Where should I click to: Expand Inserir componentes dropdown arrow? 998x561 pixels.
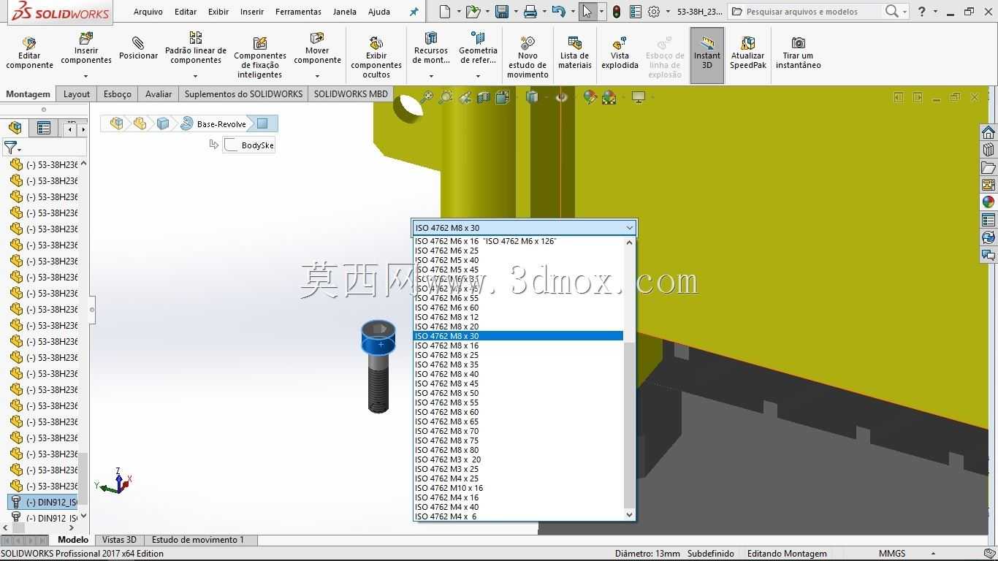[x=86, y=76]
